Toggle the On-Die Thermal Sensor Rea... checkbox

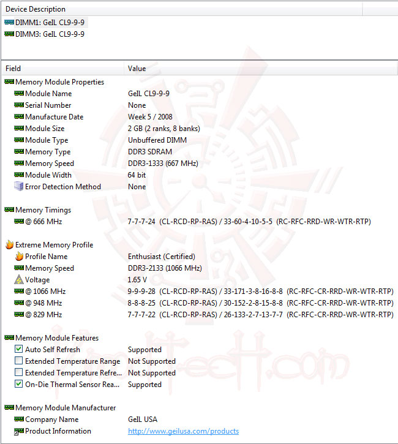tap(19, 384)
